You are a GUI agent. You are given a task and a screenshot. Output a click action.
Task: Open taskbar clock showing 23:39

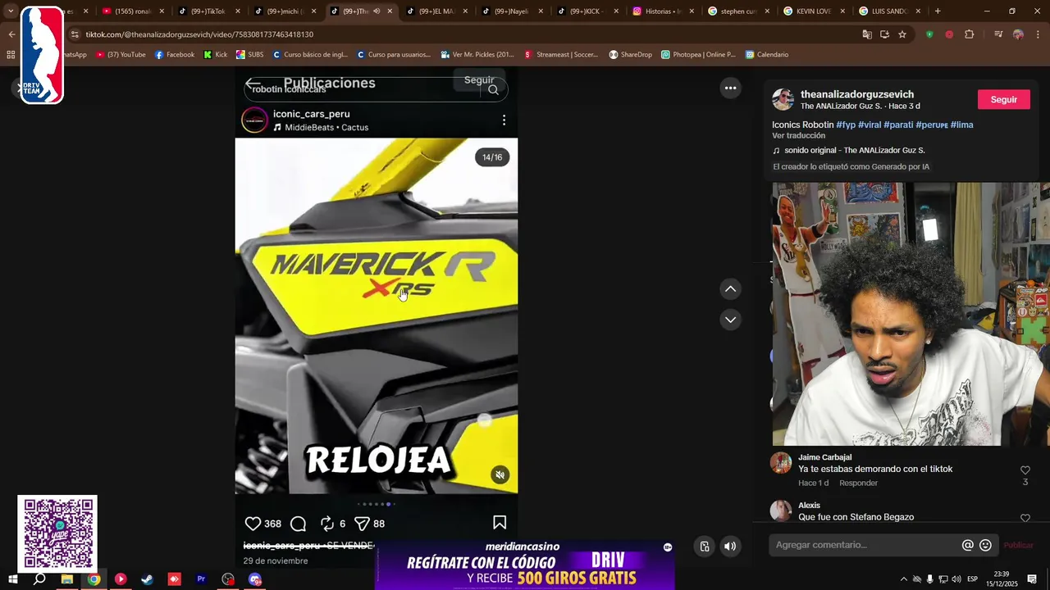point(1002,579)
